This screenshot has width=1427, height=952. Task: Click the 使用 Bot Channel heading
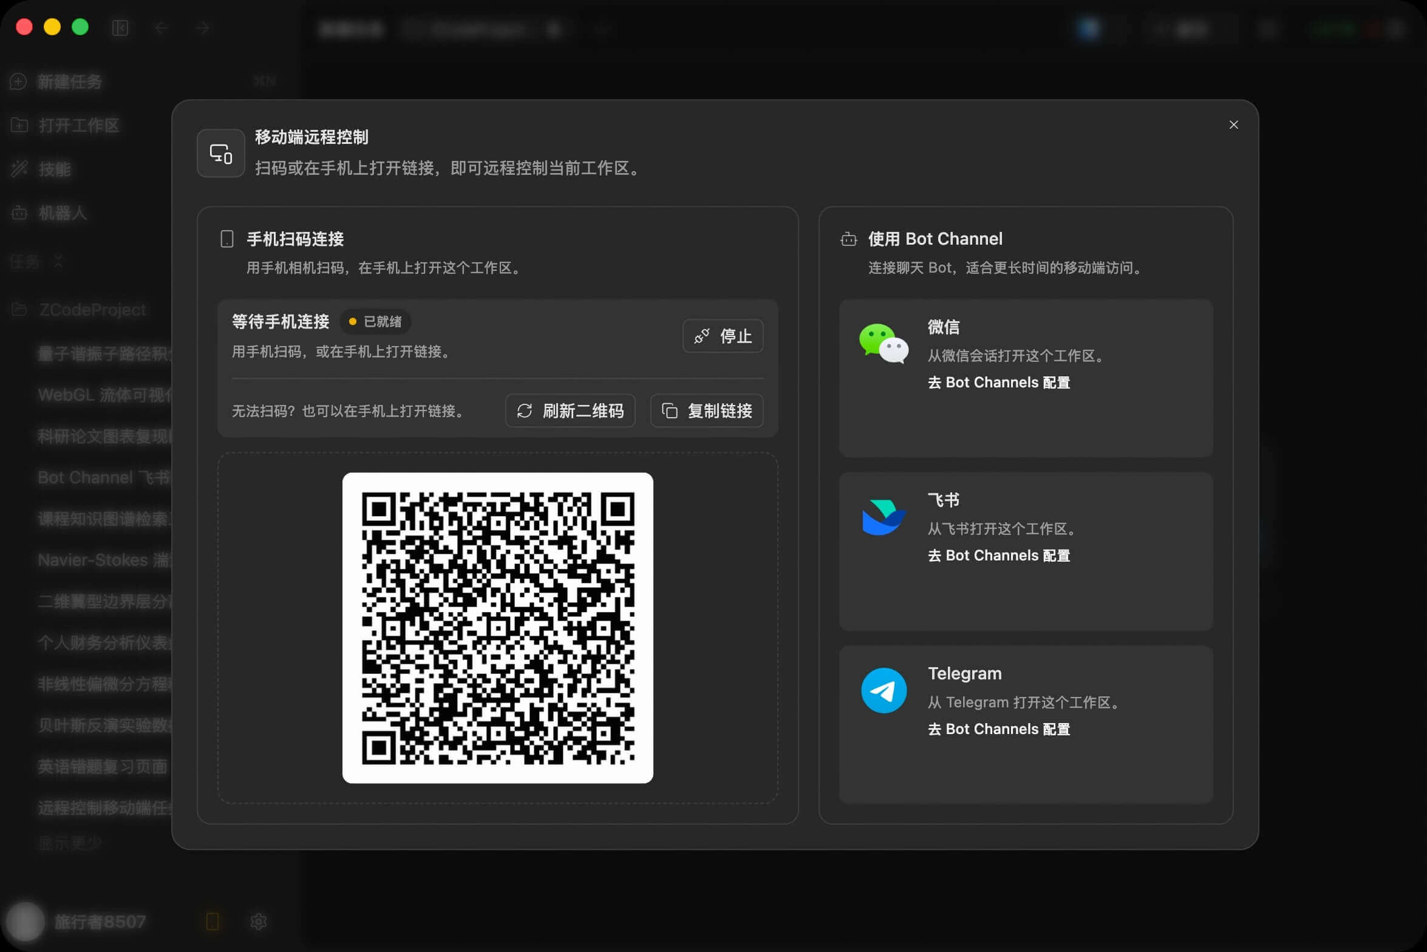(x=935, y=239)
